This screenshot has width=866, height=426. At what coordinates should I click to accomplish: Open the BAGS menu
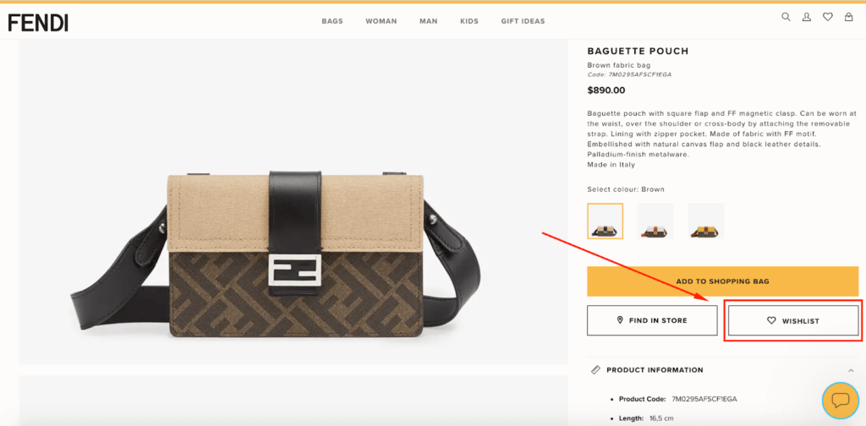(x=332, y=21)
